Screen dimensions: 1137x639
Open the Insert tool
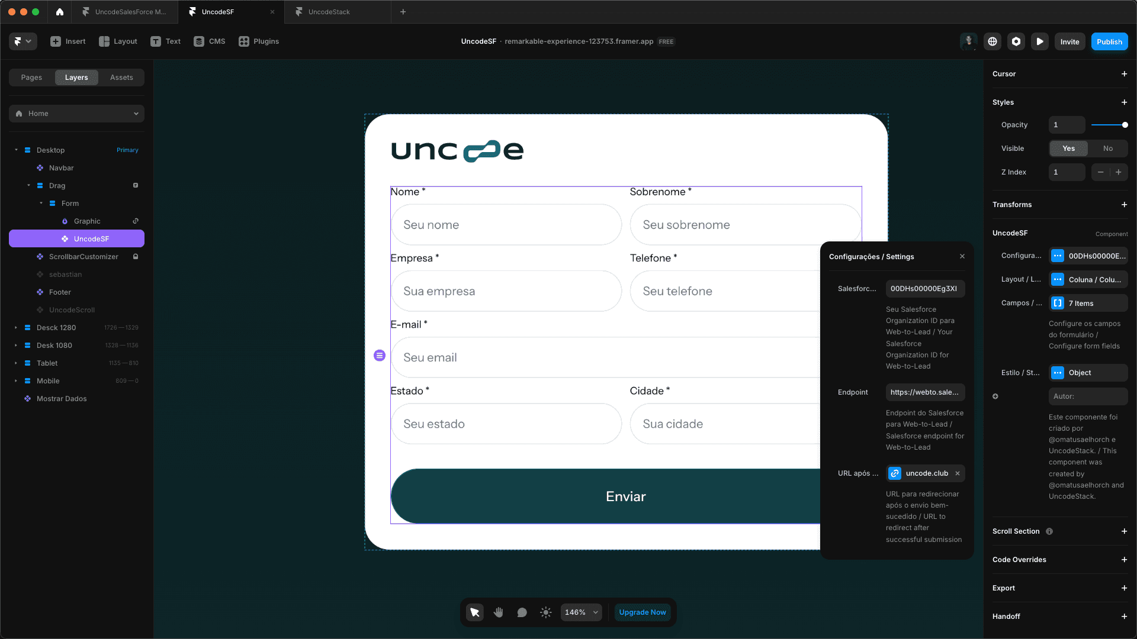pos(68,41)
